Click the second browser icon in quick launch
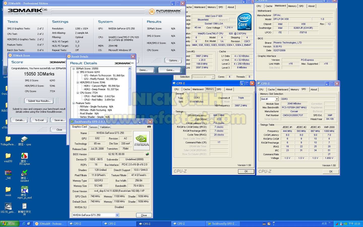 click(29, 224)
